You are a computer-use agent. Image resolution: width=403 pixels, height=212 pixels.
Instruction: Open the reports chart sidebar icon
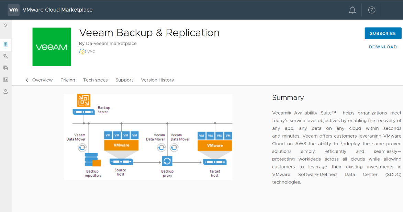coord(5,80)
